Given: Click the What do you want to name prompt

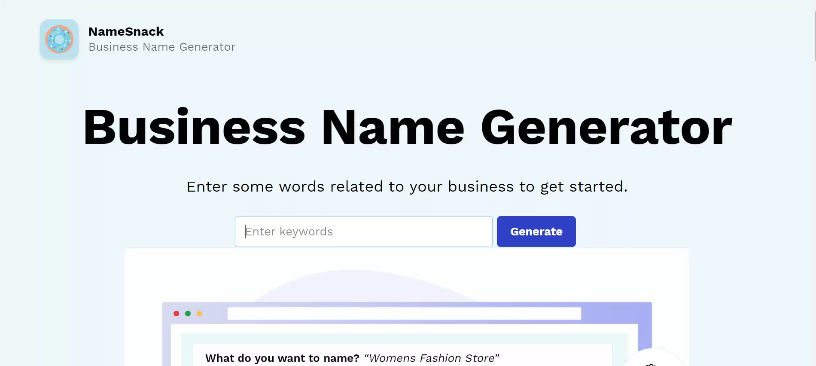Looking at the screenshot, I should coord(282,357).
